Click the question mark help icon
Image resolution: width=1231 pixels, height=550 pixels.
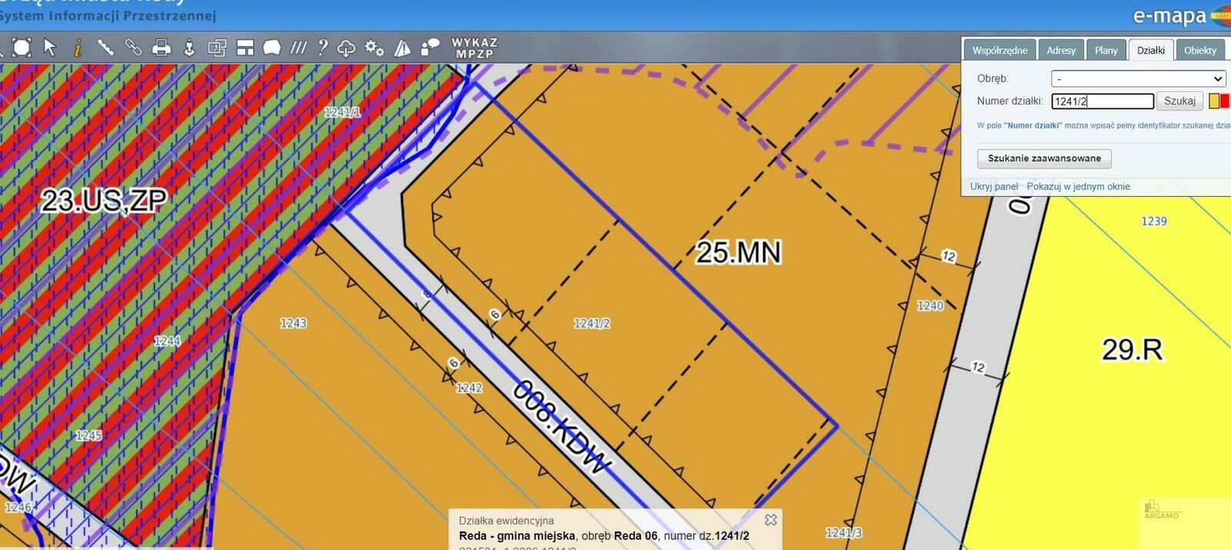pos(322,48)
